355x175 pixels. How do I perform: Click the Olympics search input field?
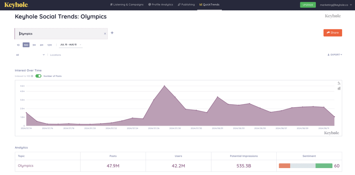click(x=61, y=34)
